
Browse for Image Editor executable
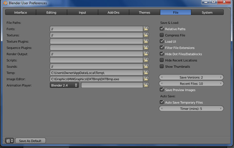[146, 79]
